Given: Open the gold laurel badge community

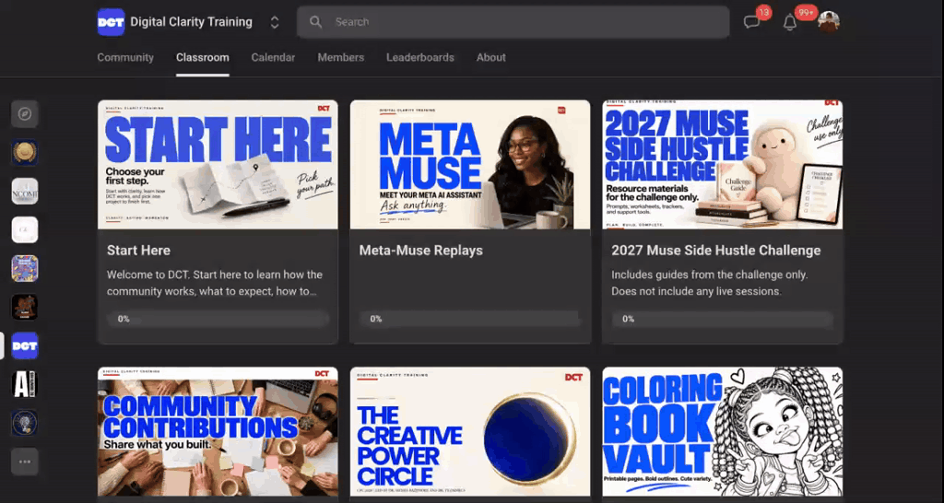Looking at the screenshot, I should 25,152.
